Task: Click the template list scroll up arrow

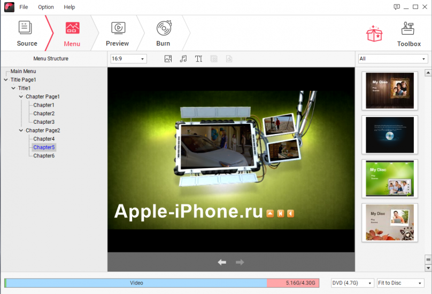Action: 428,73
